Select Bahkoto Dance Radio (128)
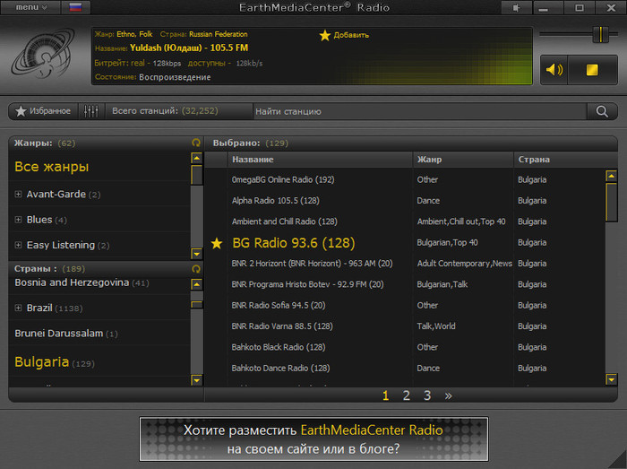The width and height of the screenshot is (627, 469). (280, 369)
